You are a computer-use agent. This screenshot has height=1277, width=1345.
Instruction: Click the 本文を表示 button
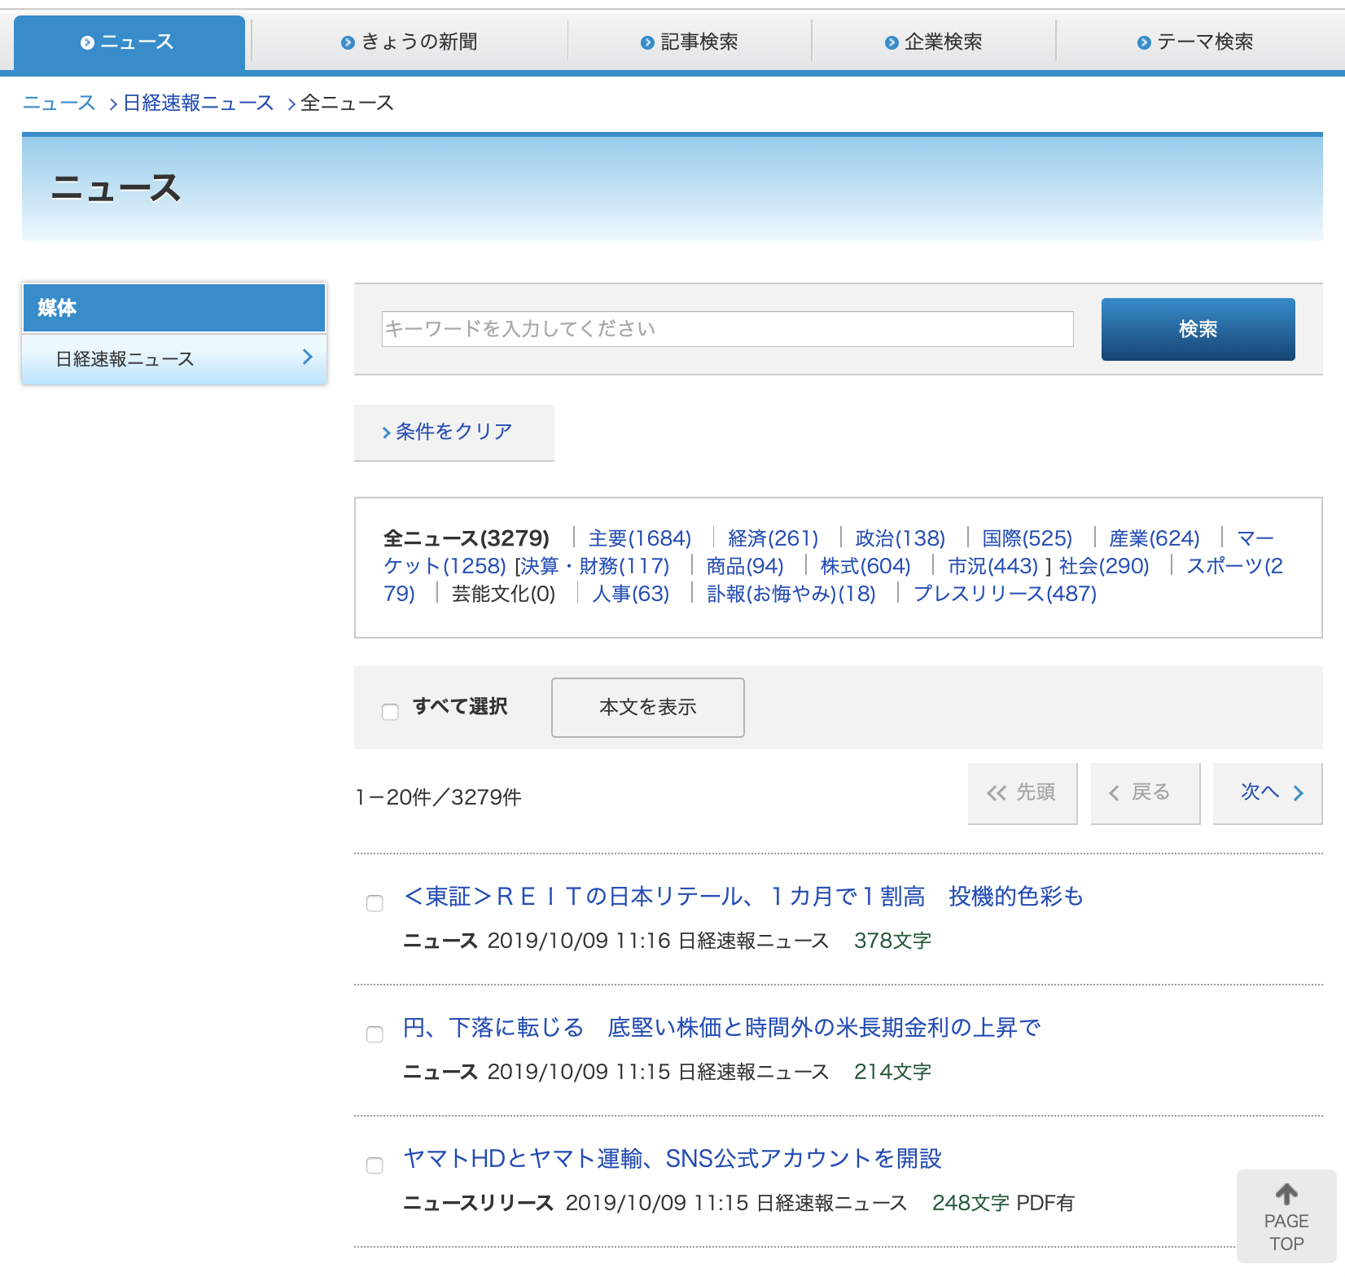647,708
